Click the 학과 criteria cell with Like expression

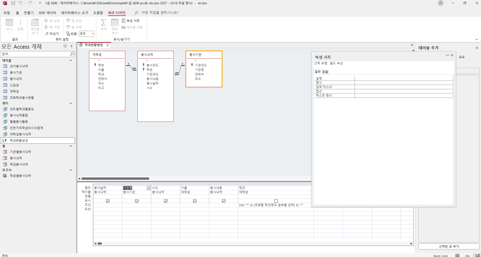[271, 205]
